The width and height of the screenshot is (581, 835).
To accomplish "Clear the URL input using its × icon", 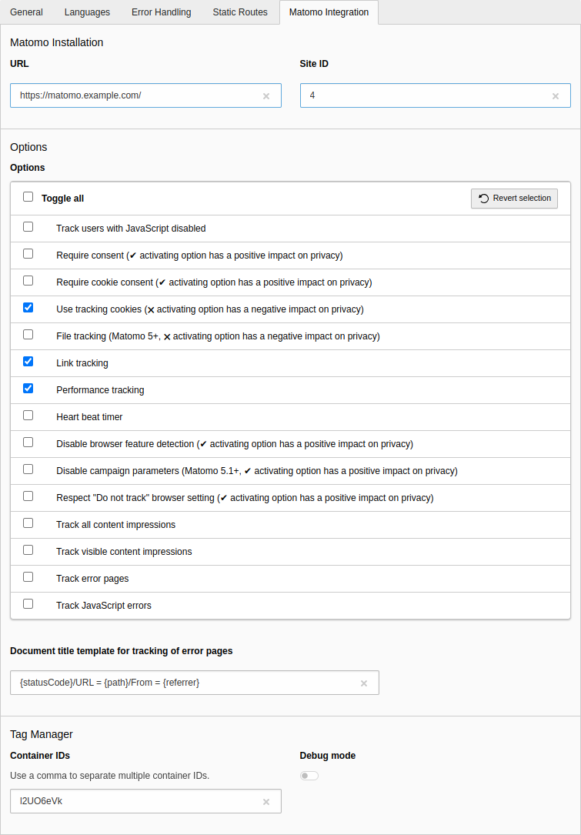I will (265, 95).
